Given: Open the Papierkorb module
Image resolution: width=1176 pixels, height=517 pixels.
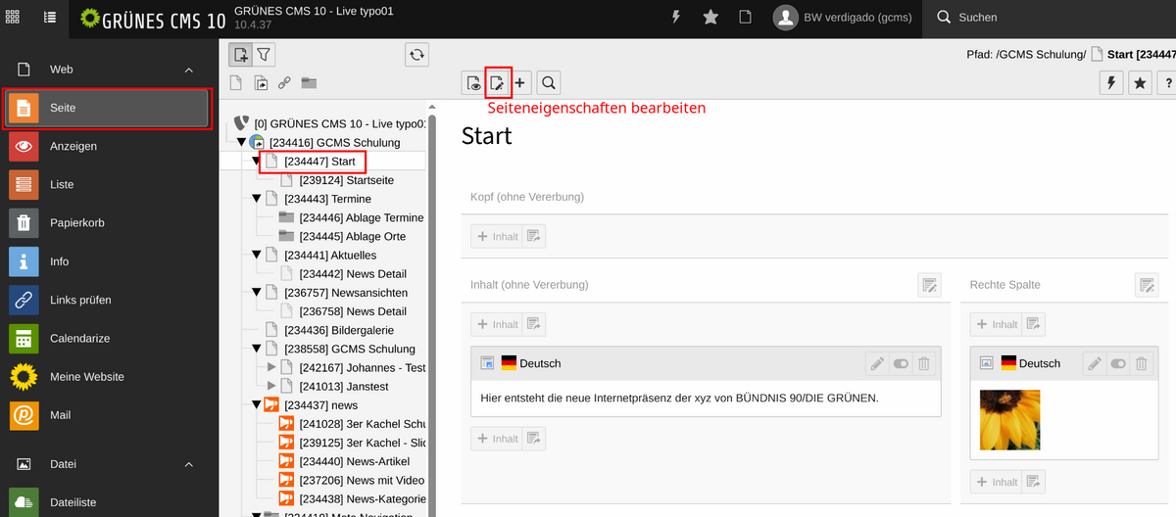Looking at the screenshot, I should click(x=108, y=222).
